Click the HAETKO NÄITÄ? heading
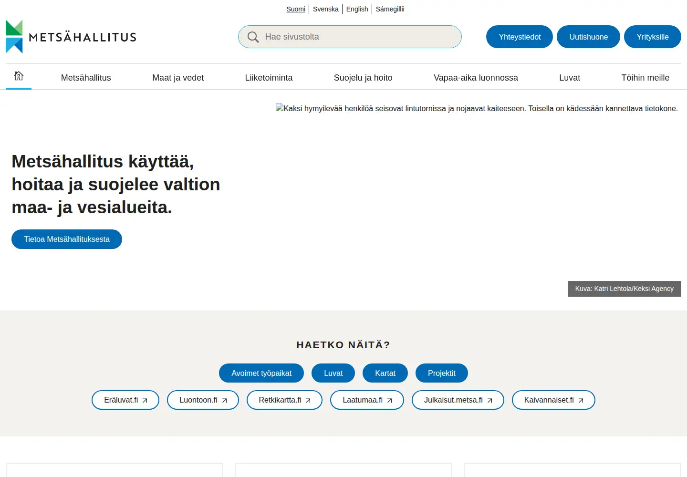687x477 pixels. coord(343,345)
